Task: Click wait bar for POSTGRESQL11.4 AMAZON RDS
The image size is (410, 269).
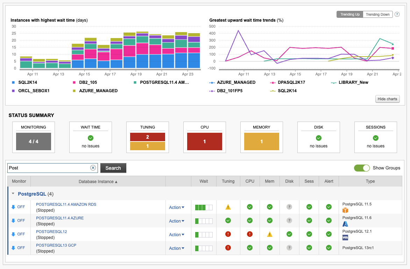Action: pyautogui.click(x=204, y=208)
